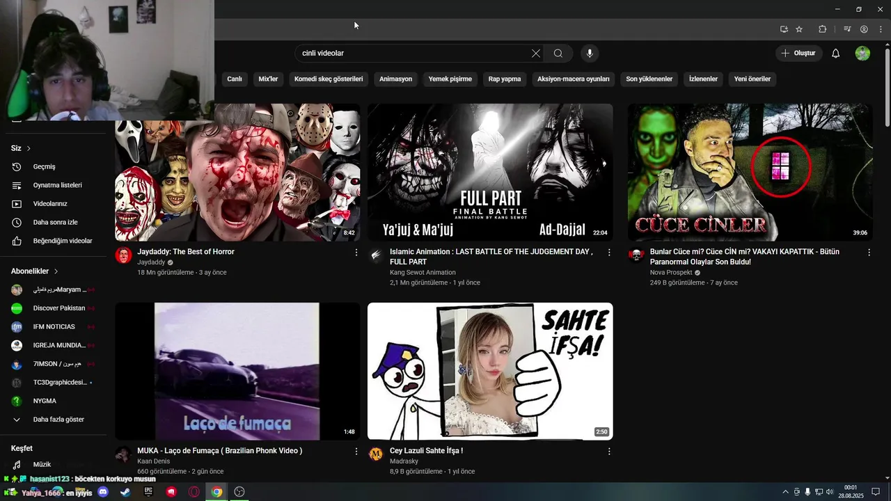Select the Son yüklenenler chip
This screenshot has height=501, width=891.
click(x=649, y=79)
